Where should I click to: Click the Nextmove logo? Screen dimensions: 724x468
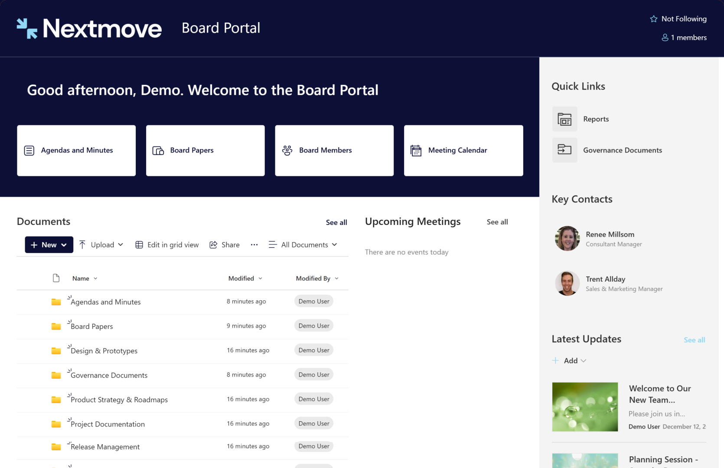(89, 29)
